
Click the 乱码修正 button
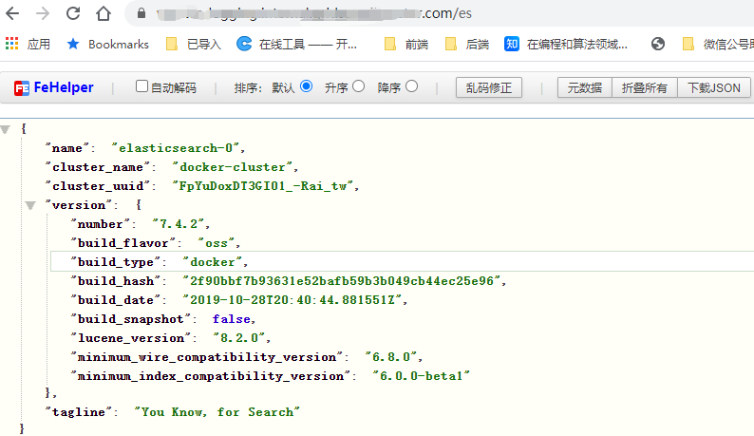coord(488,87)
